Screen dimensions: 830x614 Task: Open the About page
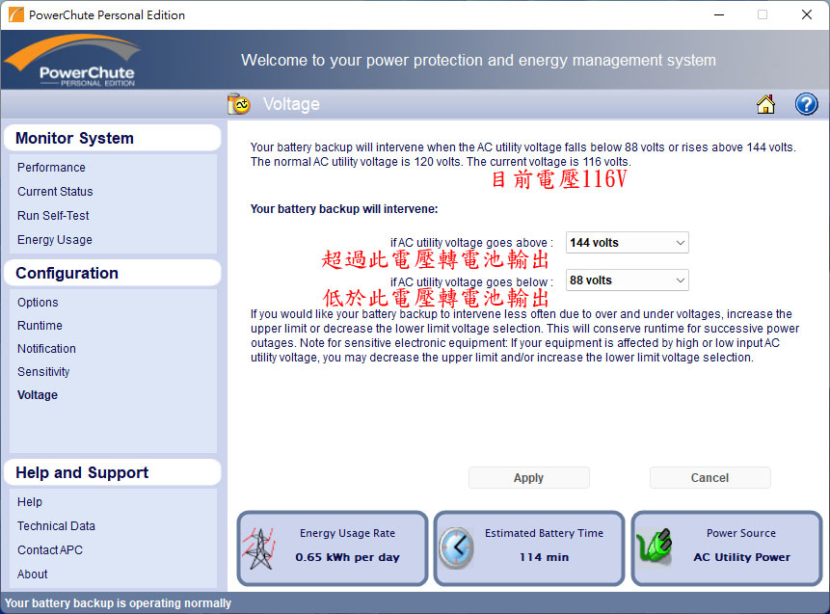tap(32, 574)
